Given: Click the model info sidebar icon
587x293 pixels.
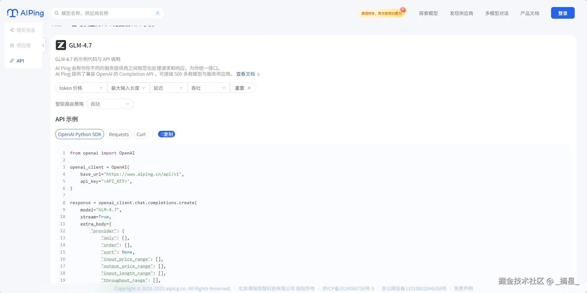Looking at the screenshot, I should click(12, 30).
